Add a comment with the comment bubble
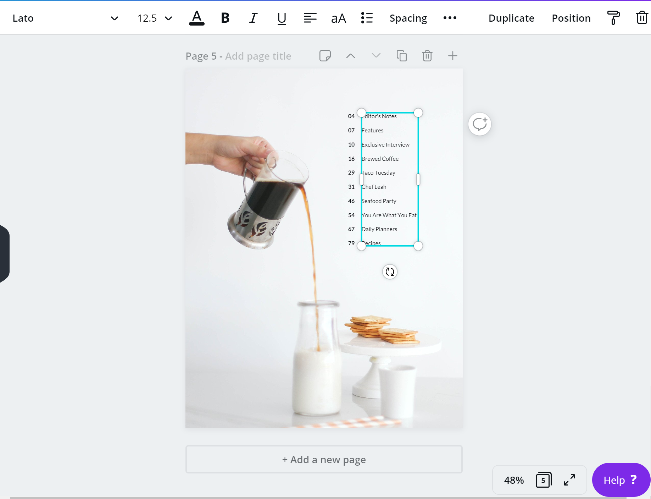The width and height of the screenshot is (651, 499). tap(480, 124)
